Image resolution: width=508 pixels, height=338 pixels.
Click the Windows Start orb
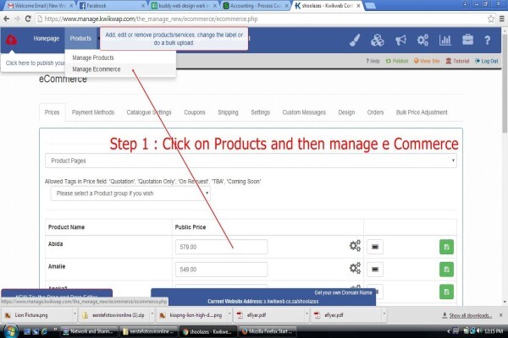tap(11, 331)
